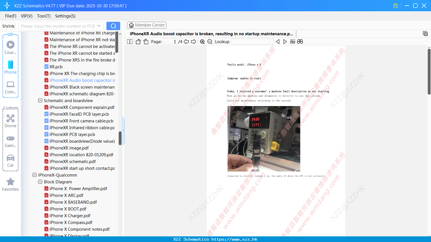Open iPhone X BOOT.pdf

[68, 209]
